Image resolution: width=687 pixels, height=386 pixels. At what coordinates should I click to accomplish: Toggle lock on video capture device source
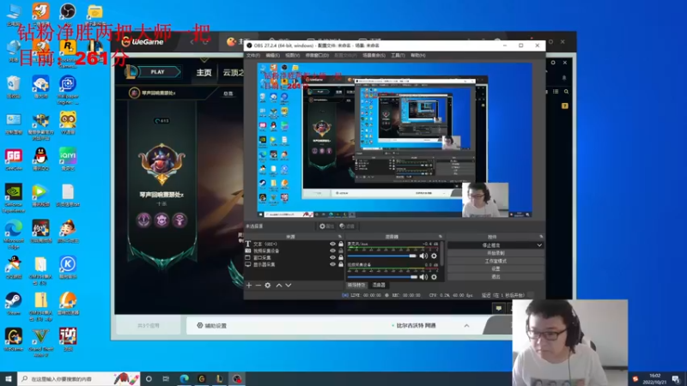[341, 250]
